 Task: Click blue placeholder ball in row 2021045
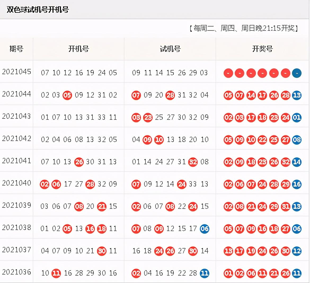(x=297, y=73)
